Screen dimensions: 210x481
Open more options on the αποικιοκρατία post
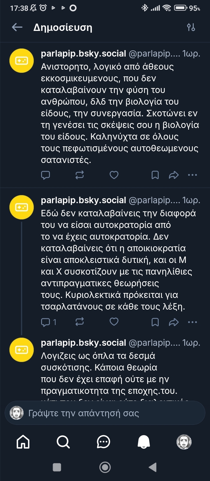coord(192,322)
